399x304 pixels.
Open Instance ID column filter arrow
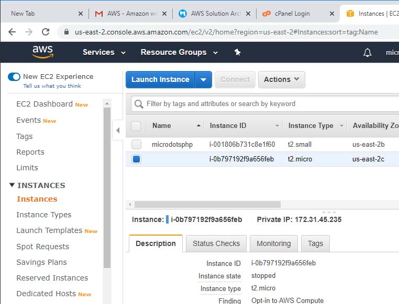click(277, 125)
